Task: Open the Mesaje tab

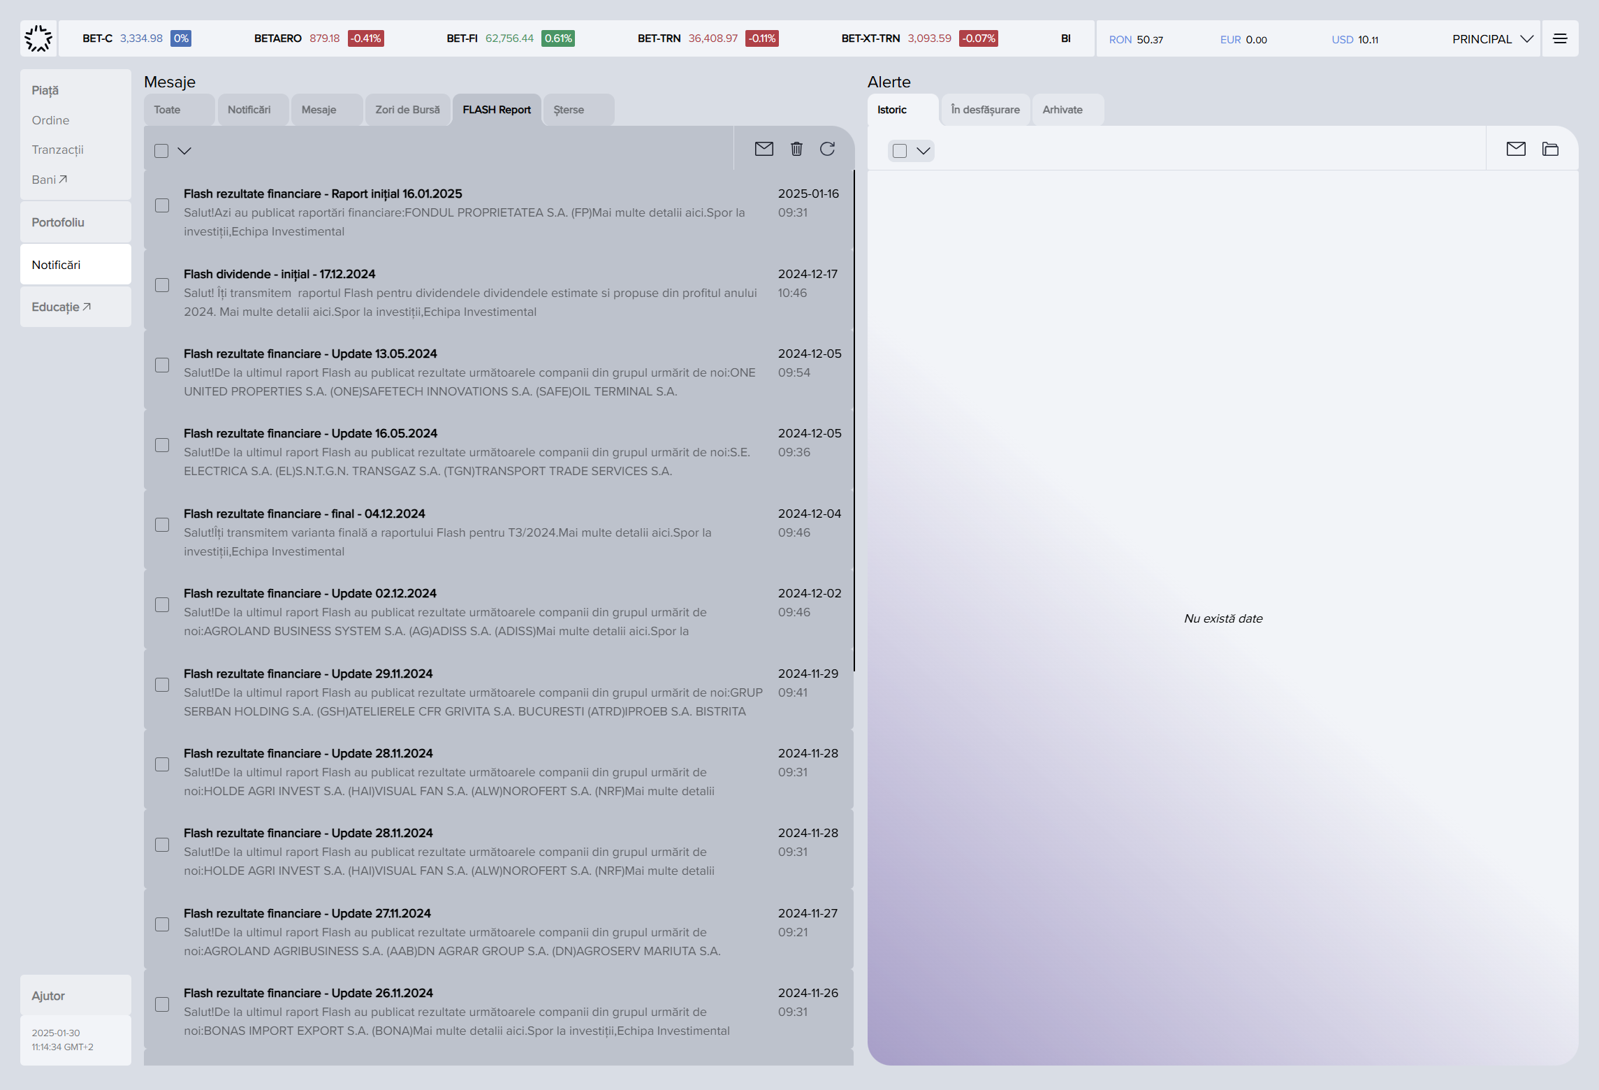Action: 327,110
